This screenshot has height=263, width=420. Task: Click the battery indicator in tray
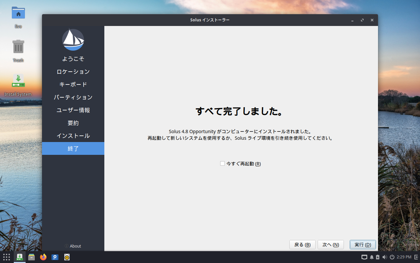coord(378,257)
